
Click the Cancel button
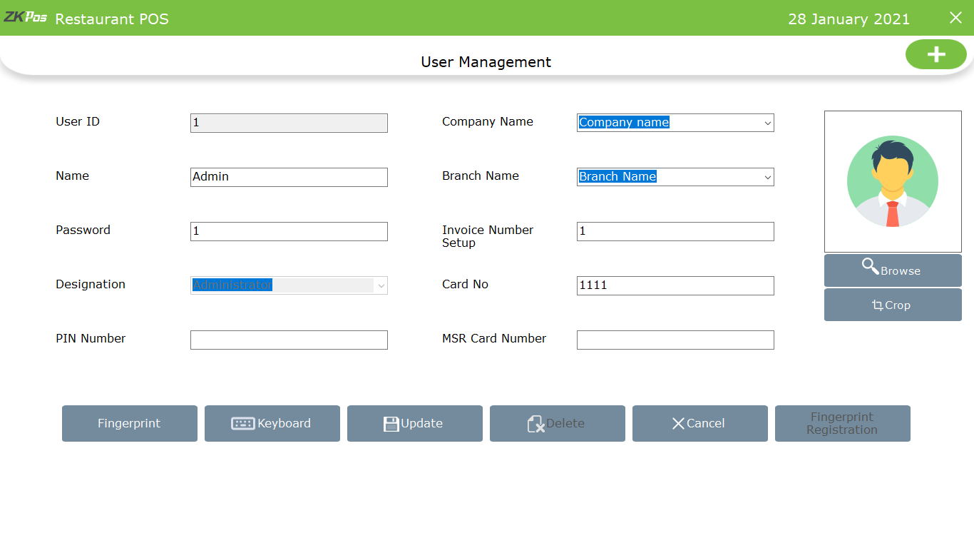(700, 423)
